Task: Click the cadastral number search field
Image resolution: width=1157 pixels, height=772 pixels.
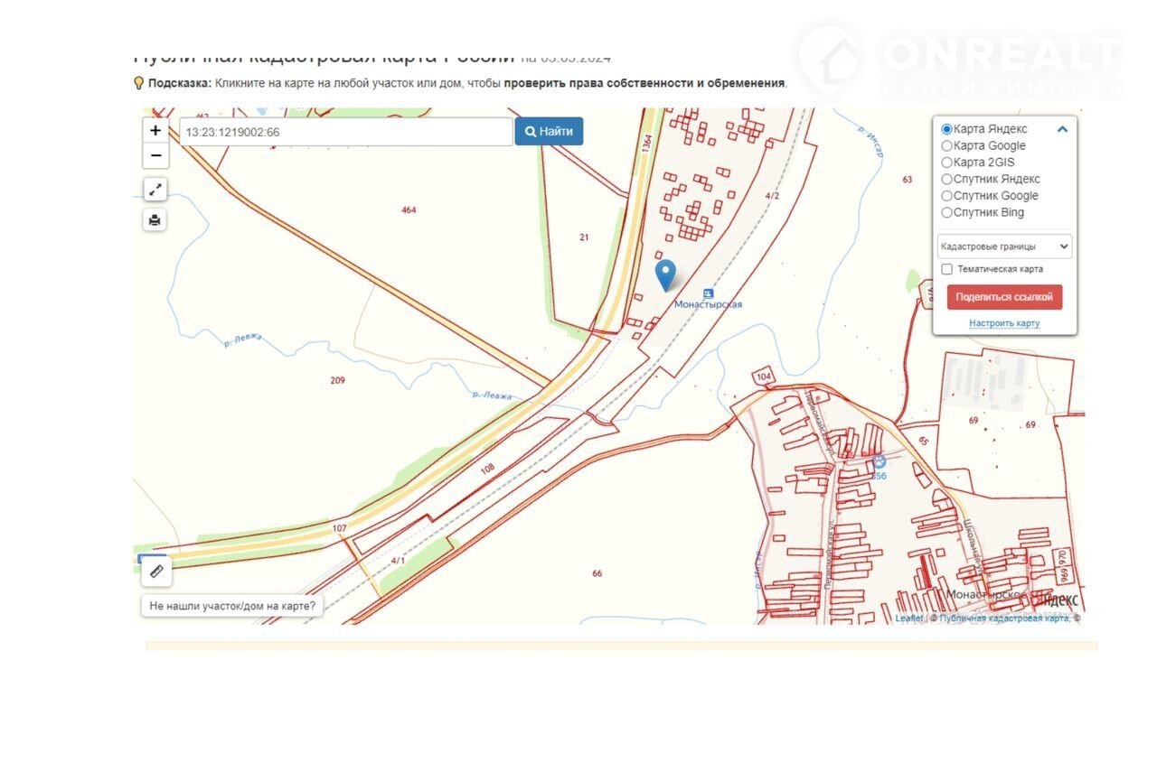Action: coord(345,132)
